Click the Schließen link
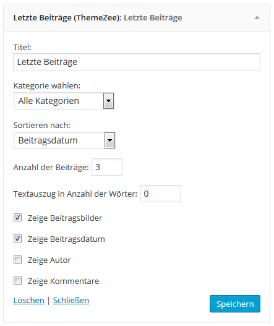 pyautogui.click(x=71, y=301)
